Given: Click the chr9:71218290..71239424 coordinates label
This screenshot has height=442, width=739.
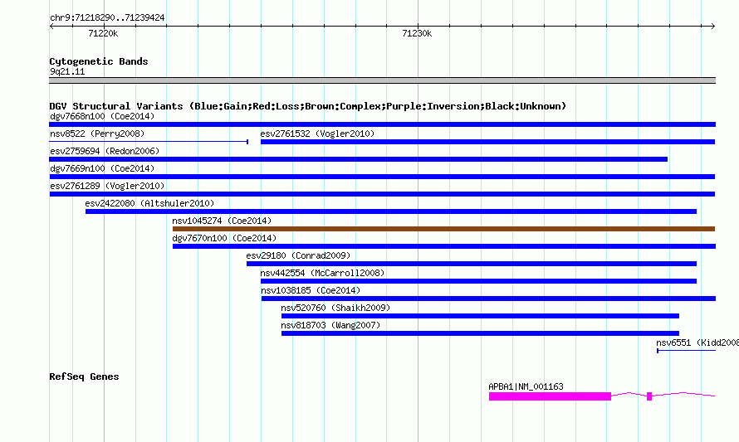Looking at the screenshot, I should (107, 18).
